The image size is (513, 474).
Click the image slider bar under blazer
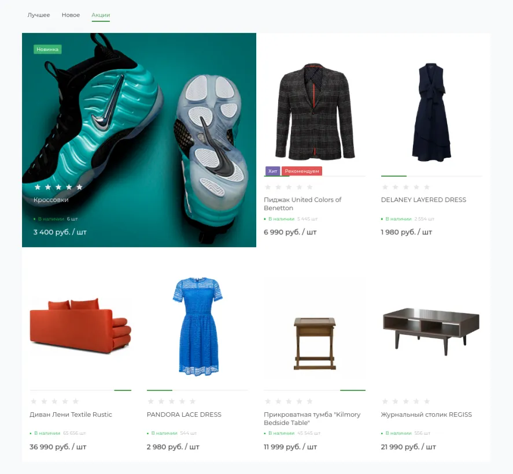tap(315, 176)
